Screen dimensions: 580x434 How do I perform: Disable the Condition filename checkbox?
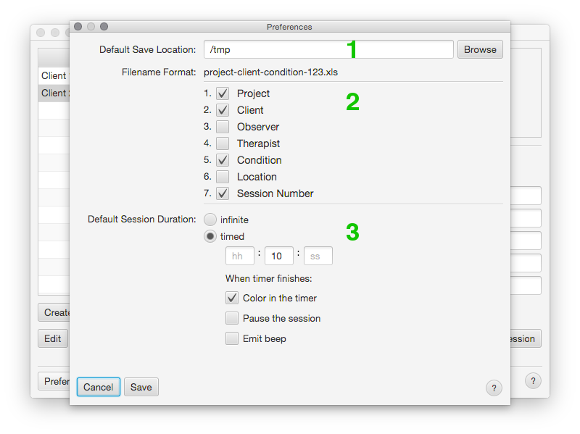pos(223,160)
